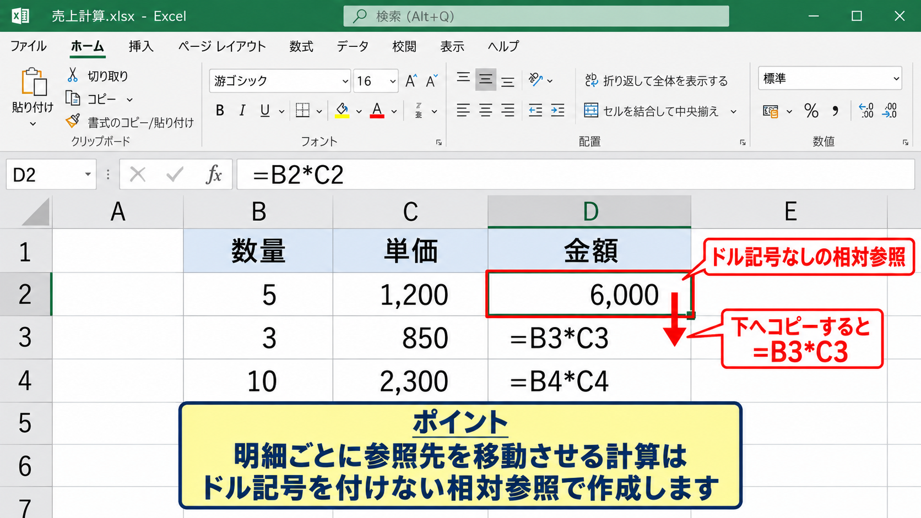The image size is (921, 518).
Task: Apply comma style format
Action: [836, 111]
